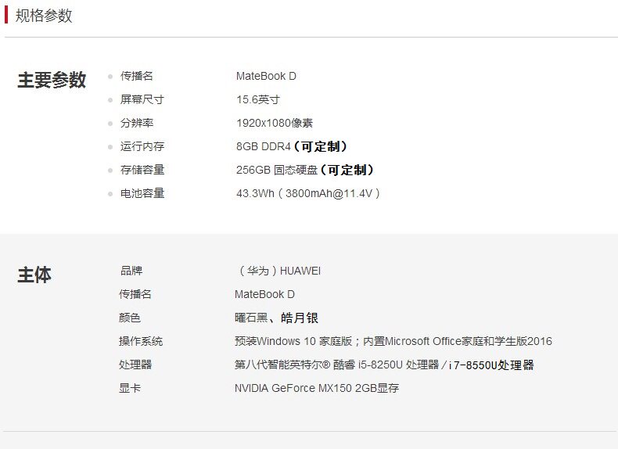Click the 显卡 label
618x449 pixels.
(x=129, y=388)
